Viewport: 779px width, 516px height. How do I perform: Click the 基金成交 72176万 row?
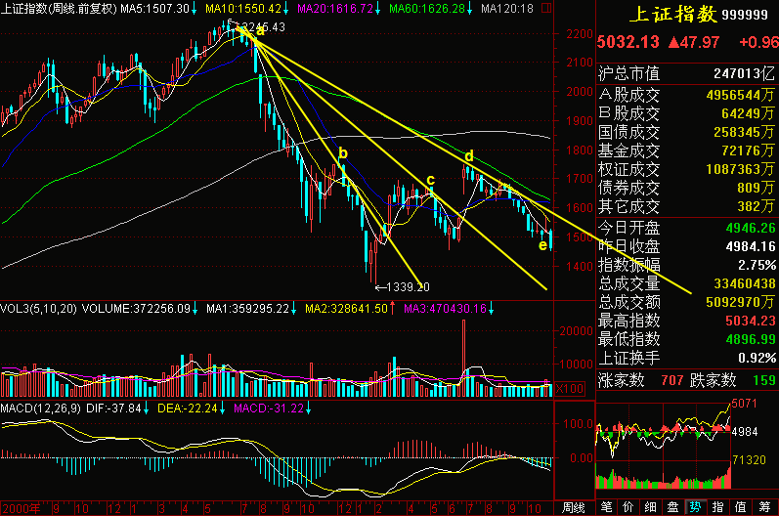pyautogui.click(x=686, y=150)
